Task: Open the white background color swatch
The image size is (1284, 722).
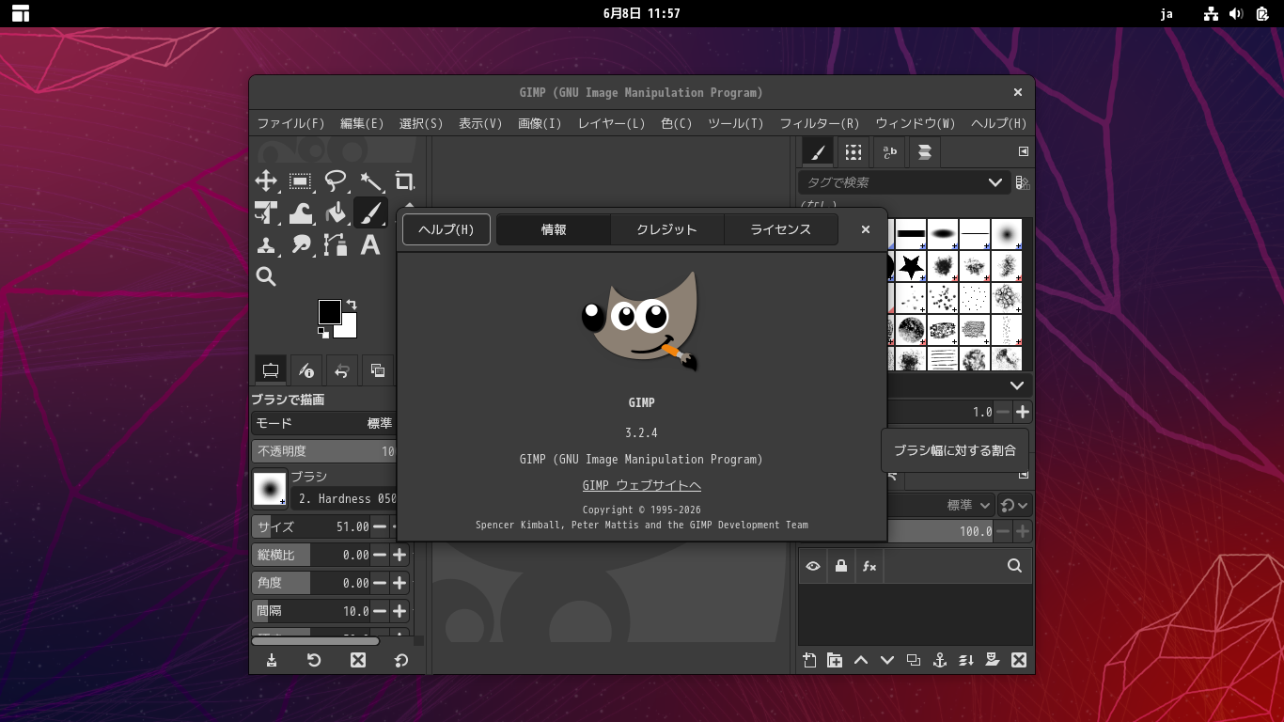Action: 349,330
